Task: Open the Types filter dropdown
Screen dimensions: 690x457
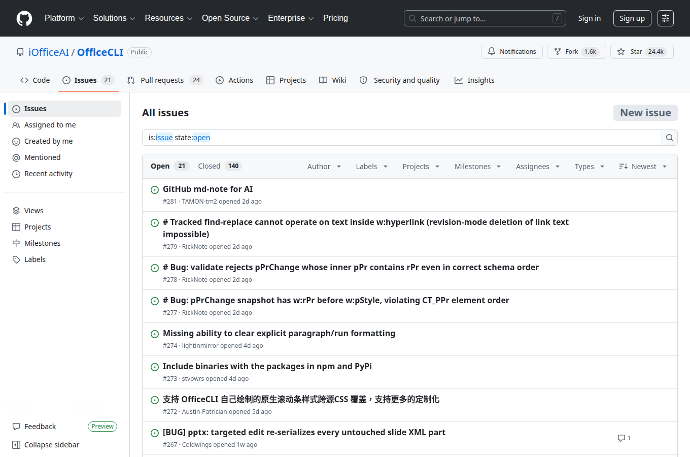Action: (x=590, y=167)
